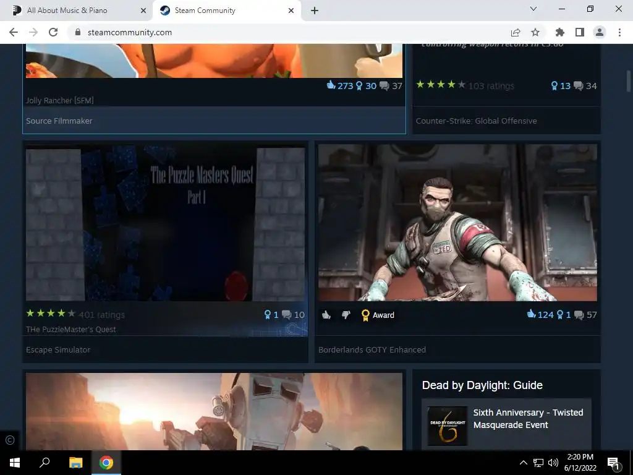Click the Chrome taskbar icon
The height and width of the screenshot is (475, 633).
106,463
